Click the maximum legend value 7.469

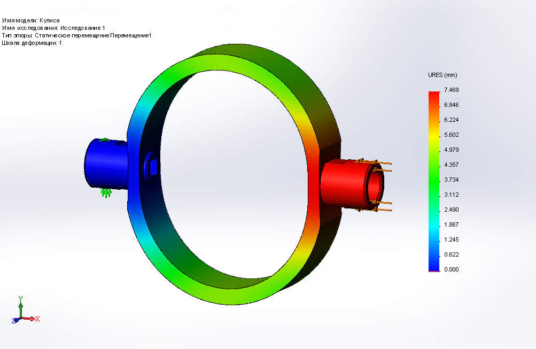click(x=451, y=90)
